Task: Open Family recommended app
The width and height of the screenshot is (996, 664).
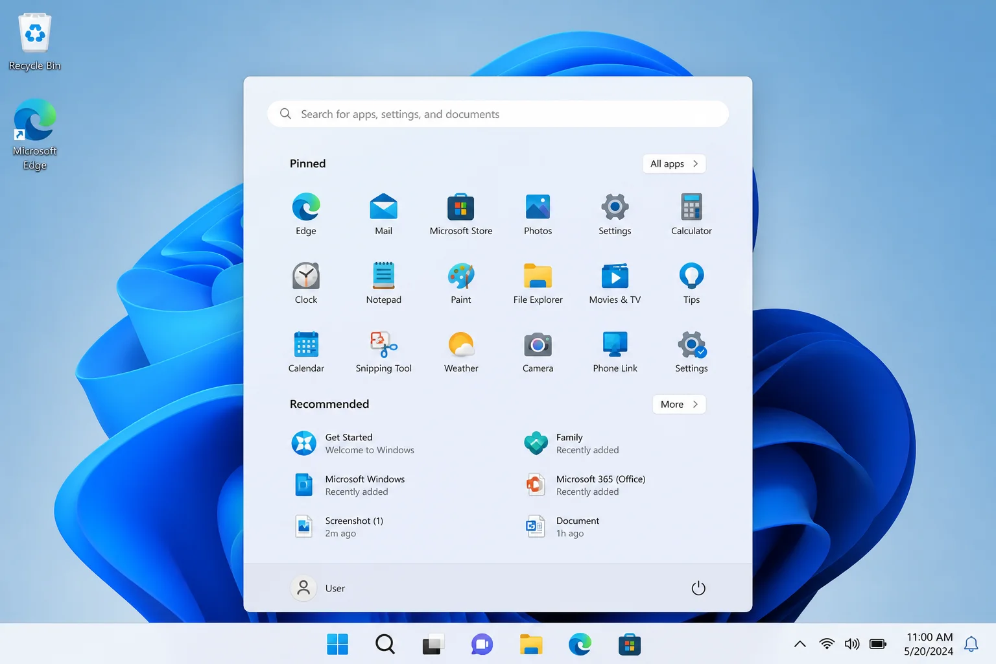Action: click(x=572, y=444)
